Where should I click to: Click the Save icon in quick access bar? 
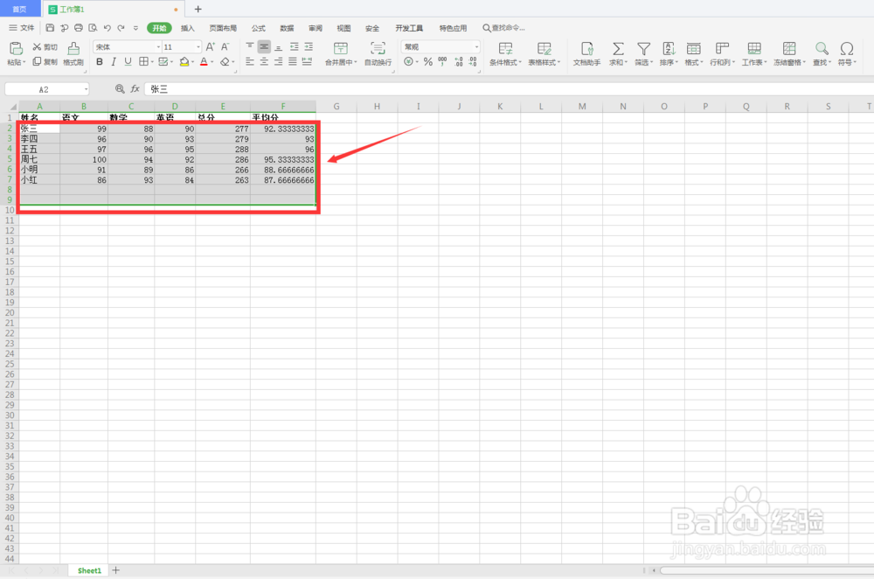click(50, 27)
